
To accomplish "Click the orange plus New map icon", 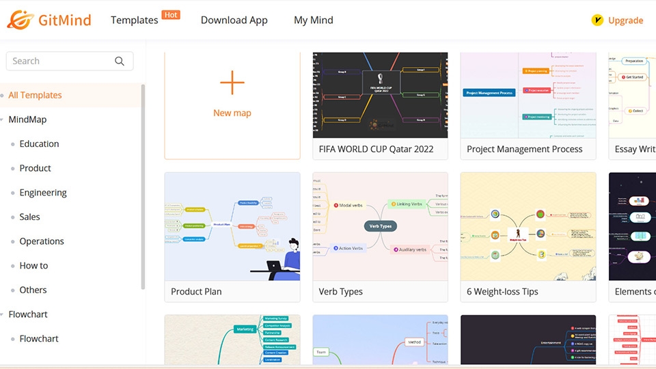I will [232, 83].
